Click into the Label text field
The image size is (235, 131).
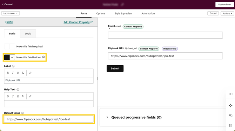click(x=49, y=80)
